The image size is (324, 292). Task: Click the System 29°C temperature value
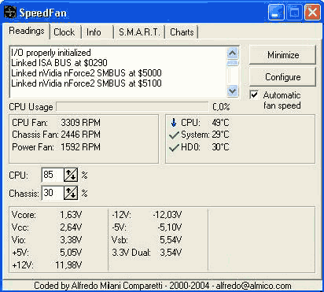(220, 135)
